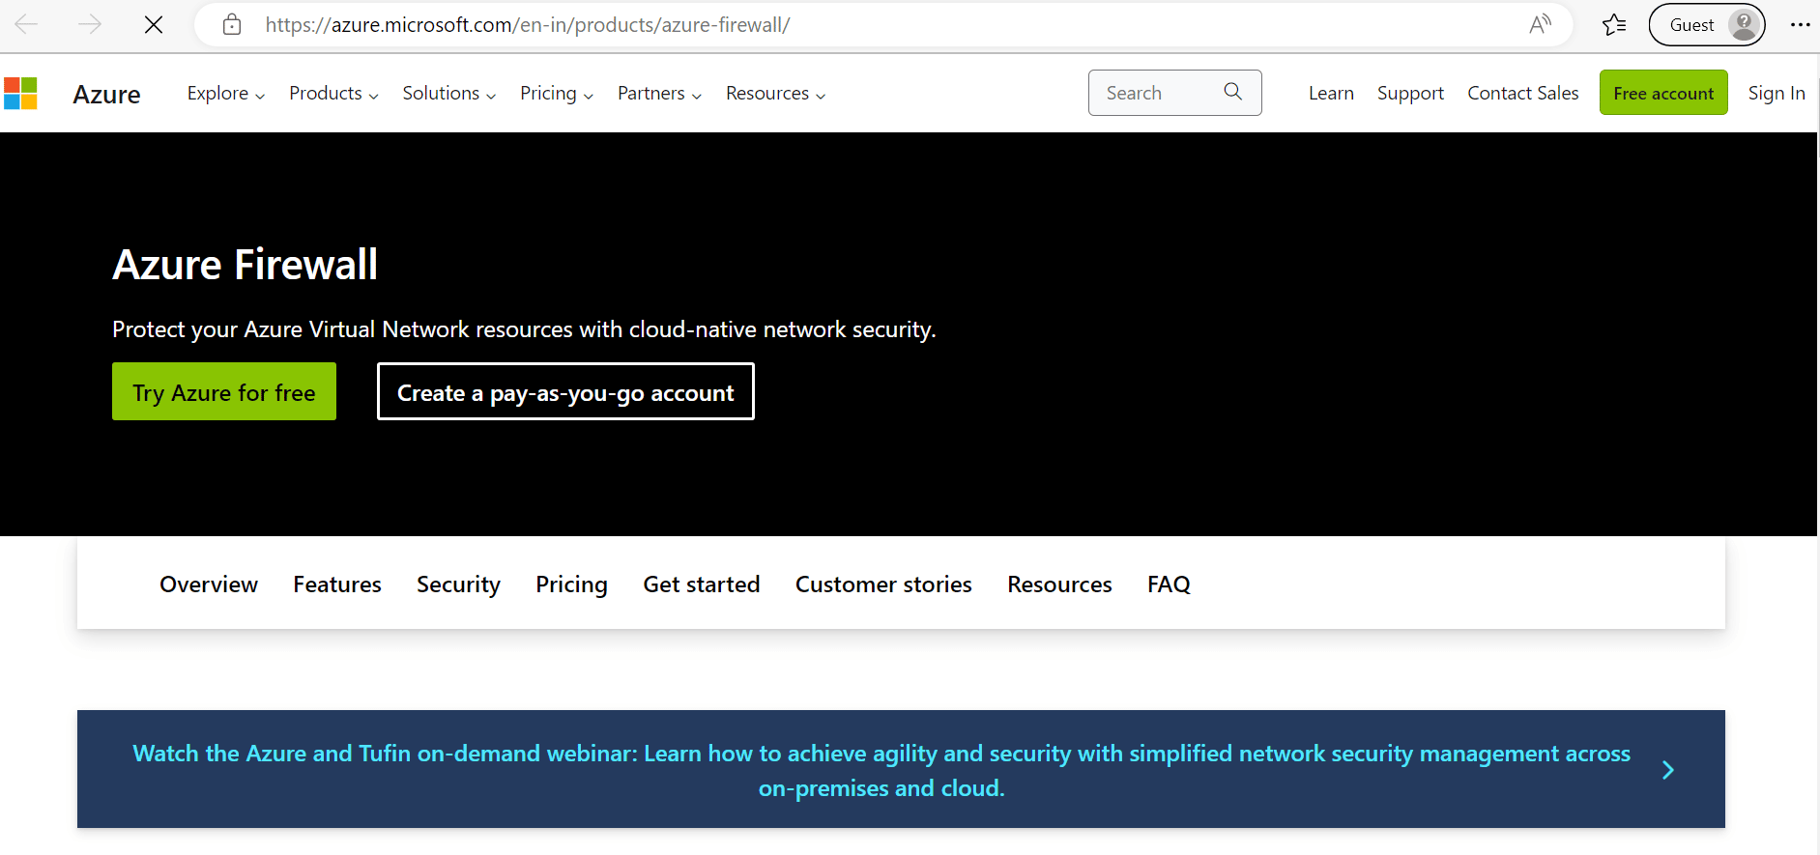The image size is (1820, 855).
Task: Go to the Pricing section tab
Action: point(571,584)
